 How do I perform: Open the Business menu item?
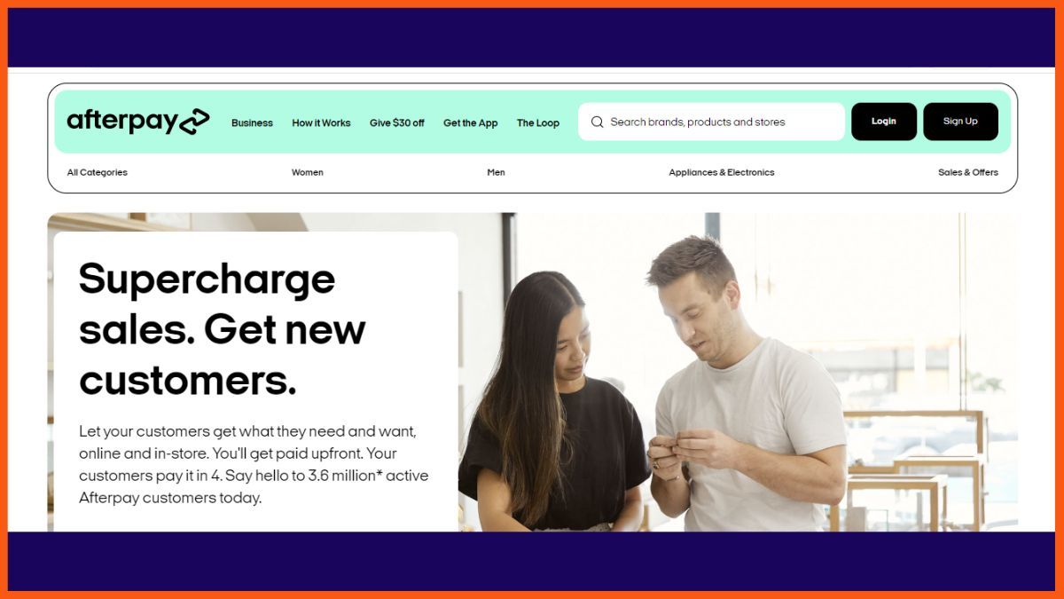tap(252, 122)
